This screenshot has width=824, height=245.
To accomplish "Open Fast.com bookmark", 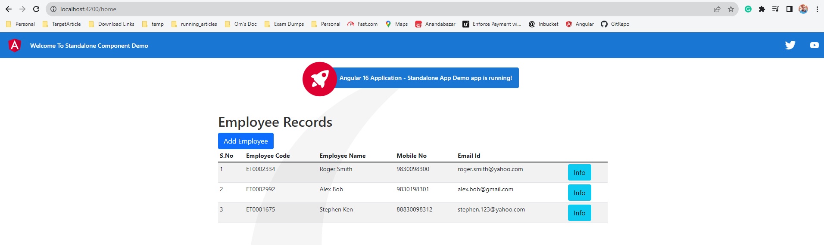I will point(362,24).
